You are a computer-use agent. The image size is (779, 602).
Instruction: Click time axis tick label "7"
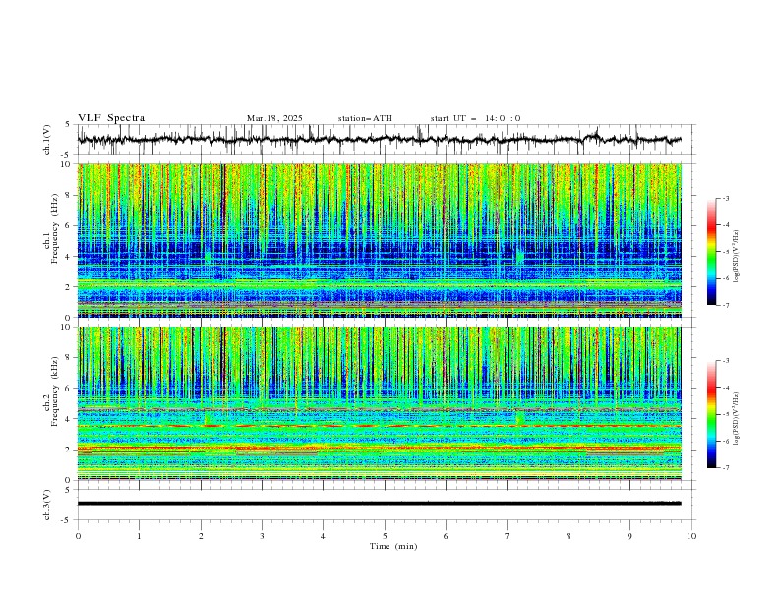point(508,536)
